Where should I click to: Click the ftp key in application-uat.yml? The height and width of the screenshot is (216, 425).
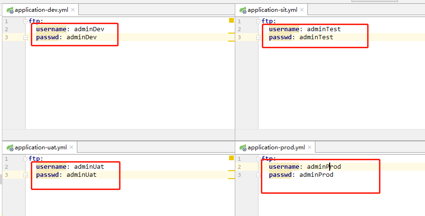point(34,159)
